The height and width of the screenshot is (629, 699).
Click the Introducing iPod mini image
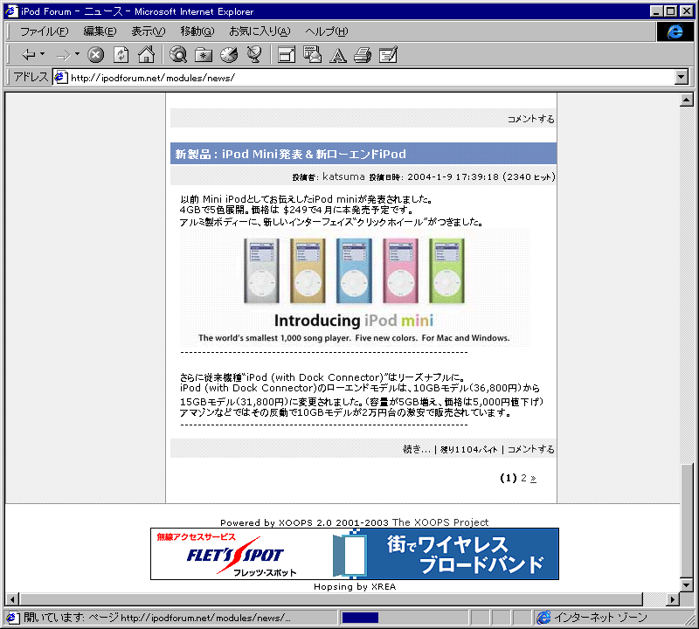click(x=355, y=288)
